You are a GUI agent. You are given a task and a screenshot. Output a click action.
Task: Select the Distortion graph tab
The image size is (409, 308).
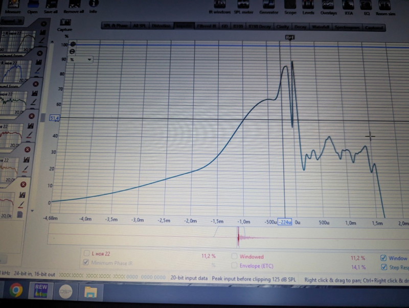click(x=162, y=26)
